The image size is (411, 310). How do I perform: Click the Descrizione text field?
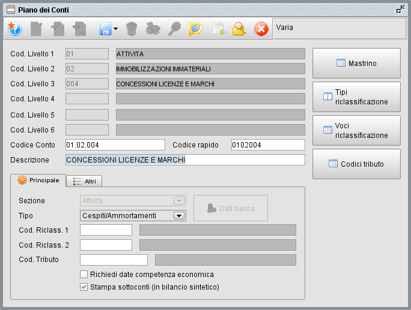click(185, 160)
